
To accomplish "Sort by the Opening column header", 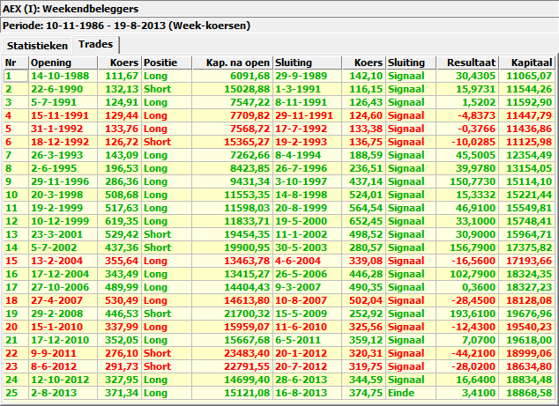I will tap(63, 63).
